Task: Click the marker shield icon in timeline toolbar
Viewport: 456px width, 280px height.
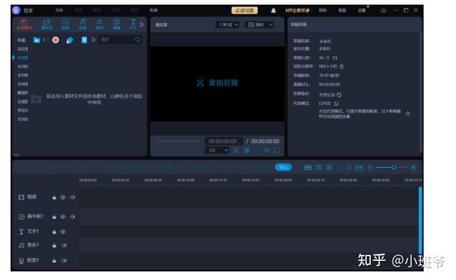Action: [x=349, y=167]
